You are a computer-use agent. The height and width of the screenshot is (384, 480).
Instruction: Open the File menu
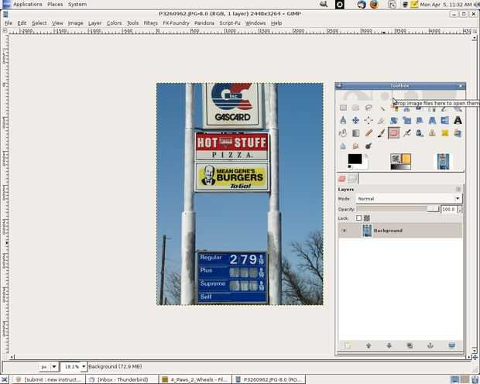pyautogui.click(x=9, y=23)
